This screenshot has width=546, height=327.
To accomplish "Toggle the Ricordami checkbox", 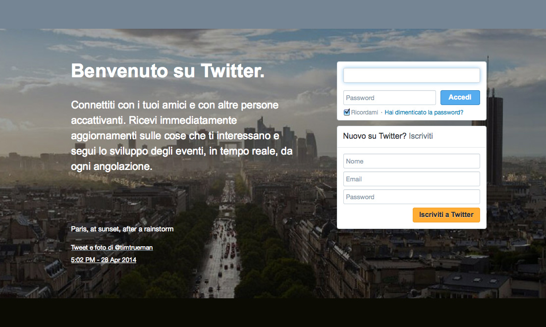I will (347, 112).
